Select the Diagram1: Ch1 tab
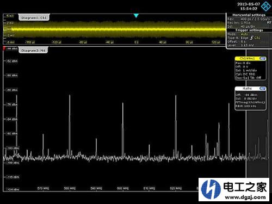 pyautogui.click(x=34, y=17)
